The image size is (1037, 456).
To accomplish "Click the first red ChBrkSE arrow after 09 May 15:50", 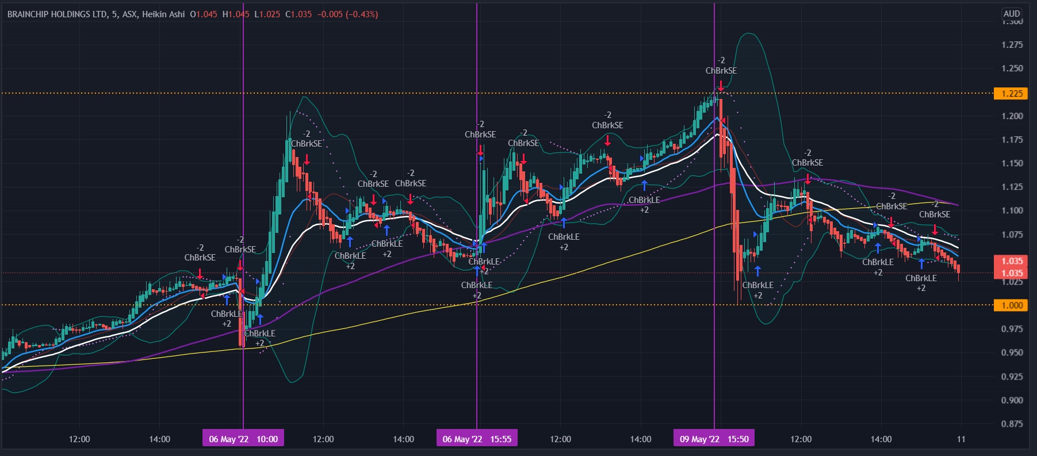I will coord(808,179).
